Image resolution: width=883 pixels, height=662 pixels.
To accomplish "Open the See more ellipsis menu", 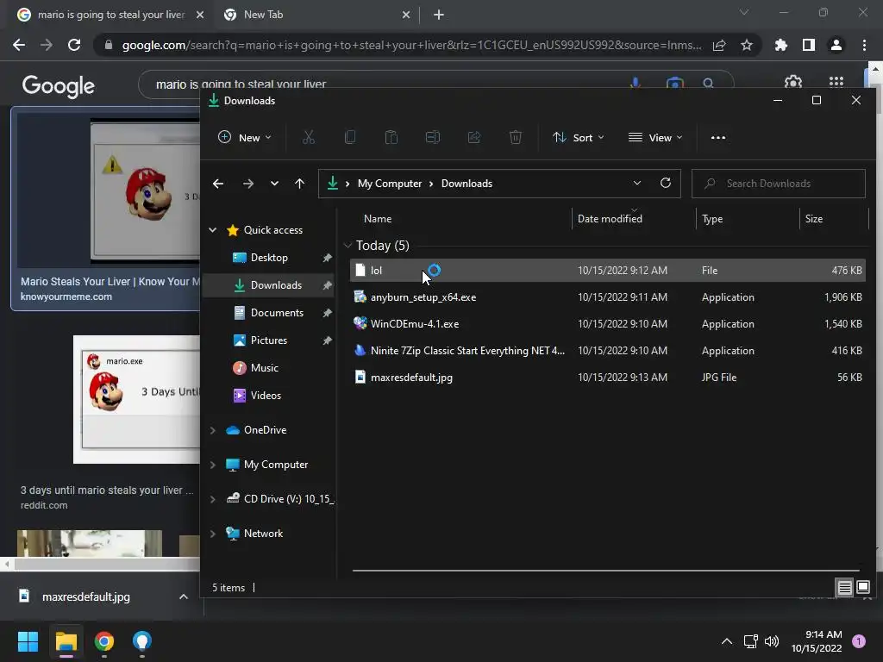I will tap(718, 137).
